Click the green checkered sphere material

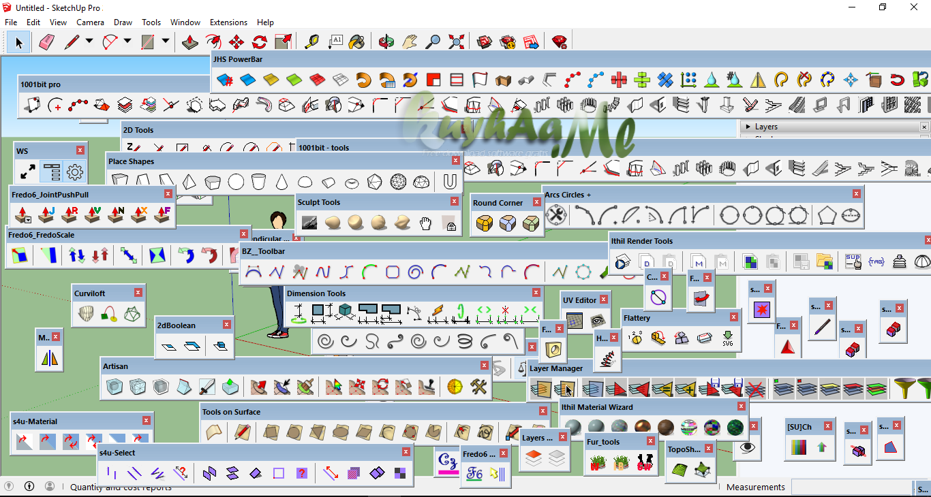tap(735, 428)
